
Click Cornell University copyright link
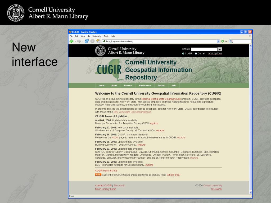213,186
